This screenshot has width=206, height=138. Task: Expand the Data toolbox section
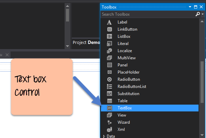pyautogui.click(x=104, y=136)
